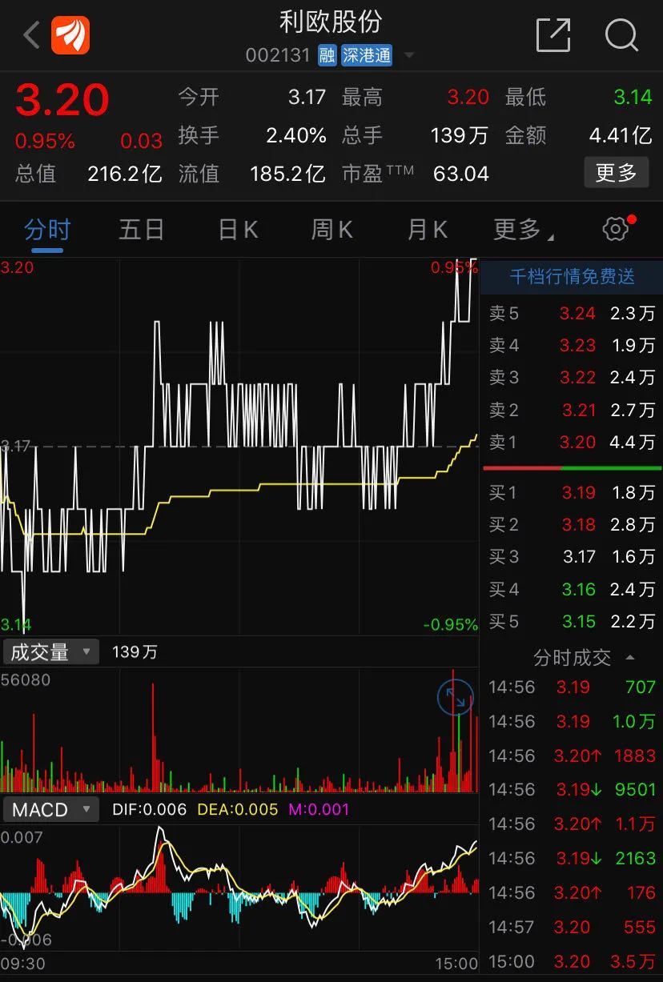The image size is (663, 982).
Task: Open the share/export icon
Action: 552,35
